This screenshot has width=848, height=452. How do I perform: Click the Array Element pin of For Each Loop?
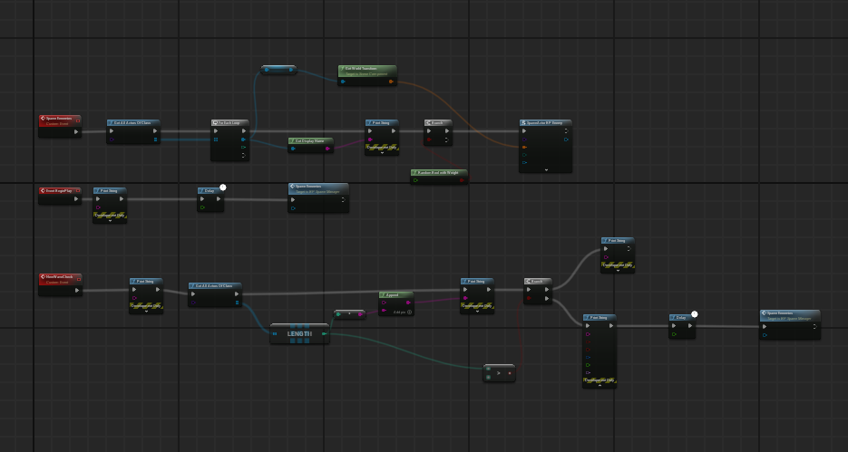point(243,139)
